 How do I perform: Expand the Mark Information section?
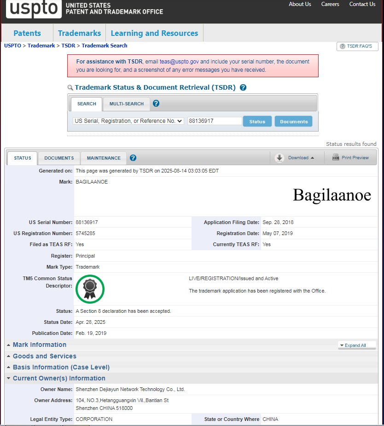[x=39, y=345]
